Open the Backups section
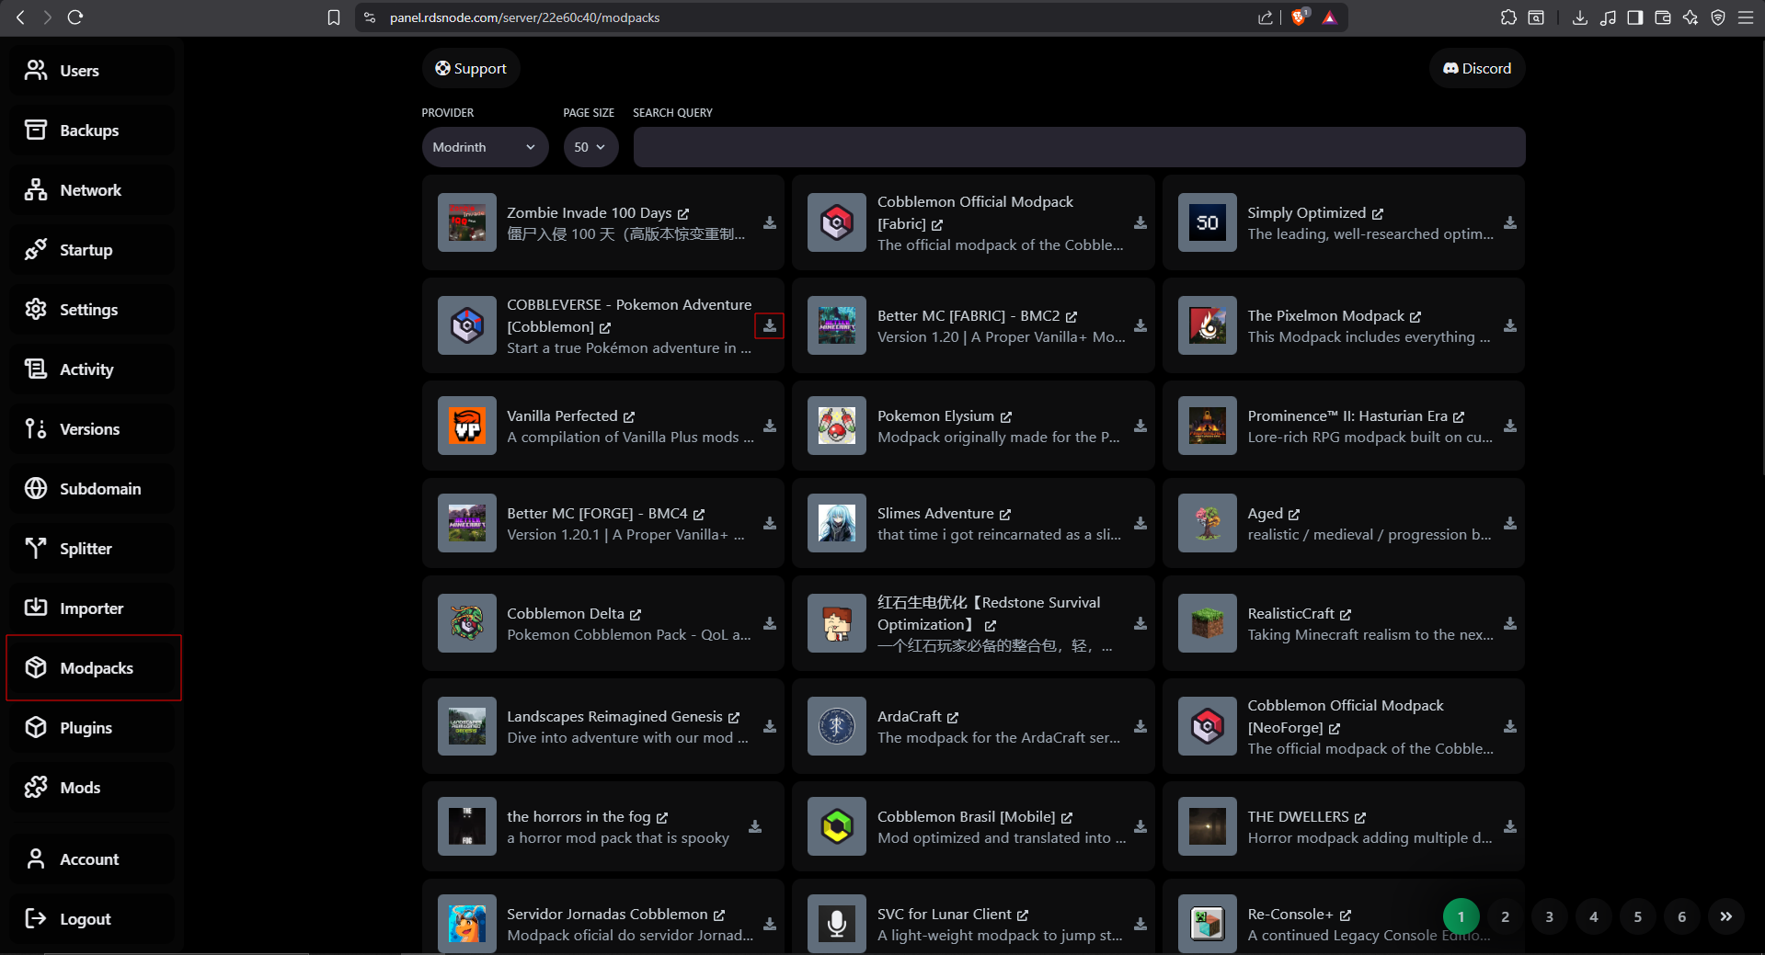This screenshot has width=1765, height=955. point(89,130)
